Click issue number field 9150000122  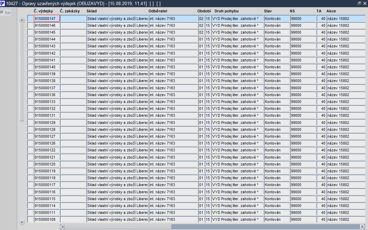(47, 150)
